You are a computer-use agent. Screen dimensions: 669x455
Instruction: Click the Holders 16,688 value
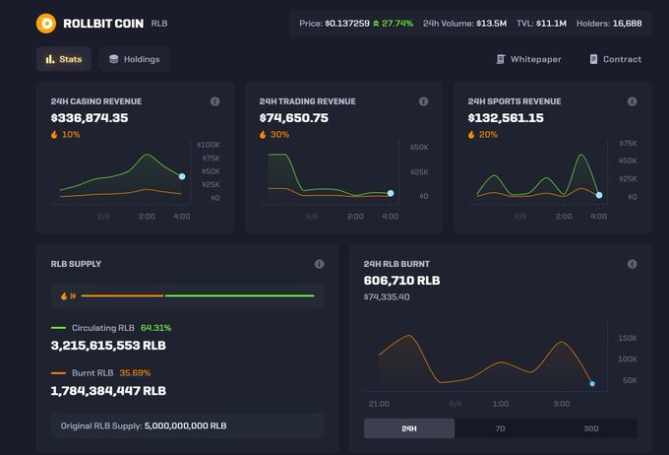pyautogui.click(x=628, y=24)
